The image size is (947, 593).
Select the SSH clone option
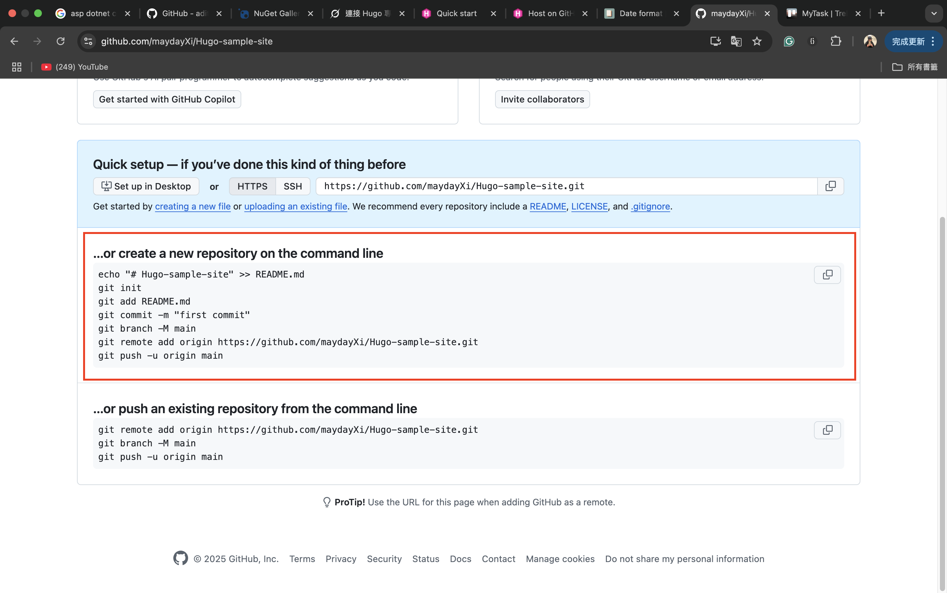click(293, 186)
